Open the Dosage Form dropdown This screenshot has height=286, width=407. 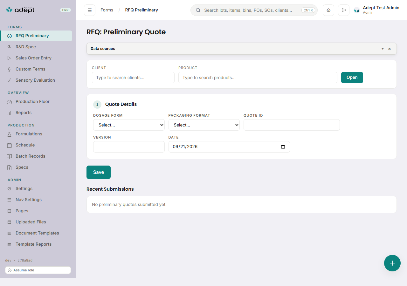pos(129,125)
